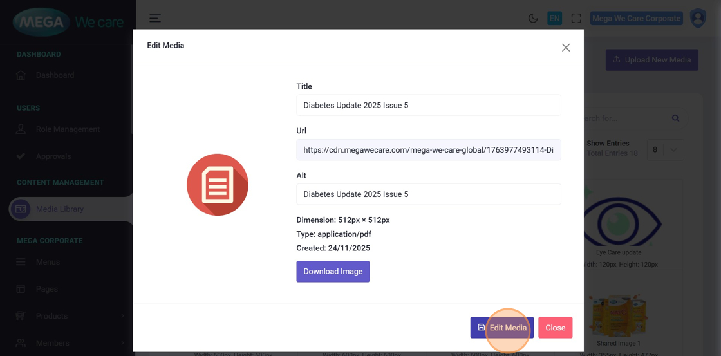Open the user profile avatar icon
This screenshot has height=356, width=721.
pyautogui.click(x=698, y=18)
